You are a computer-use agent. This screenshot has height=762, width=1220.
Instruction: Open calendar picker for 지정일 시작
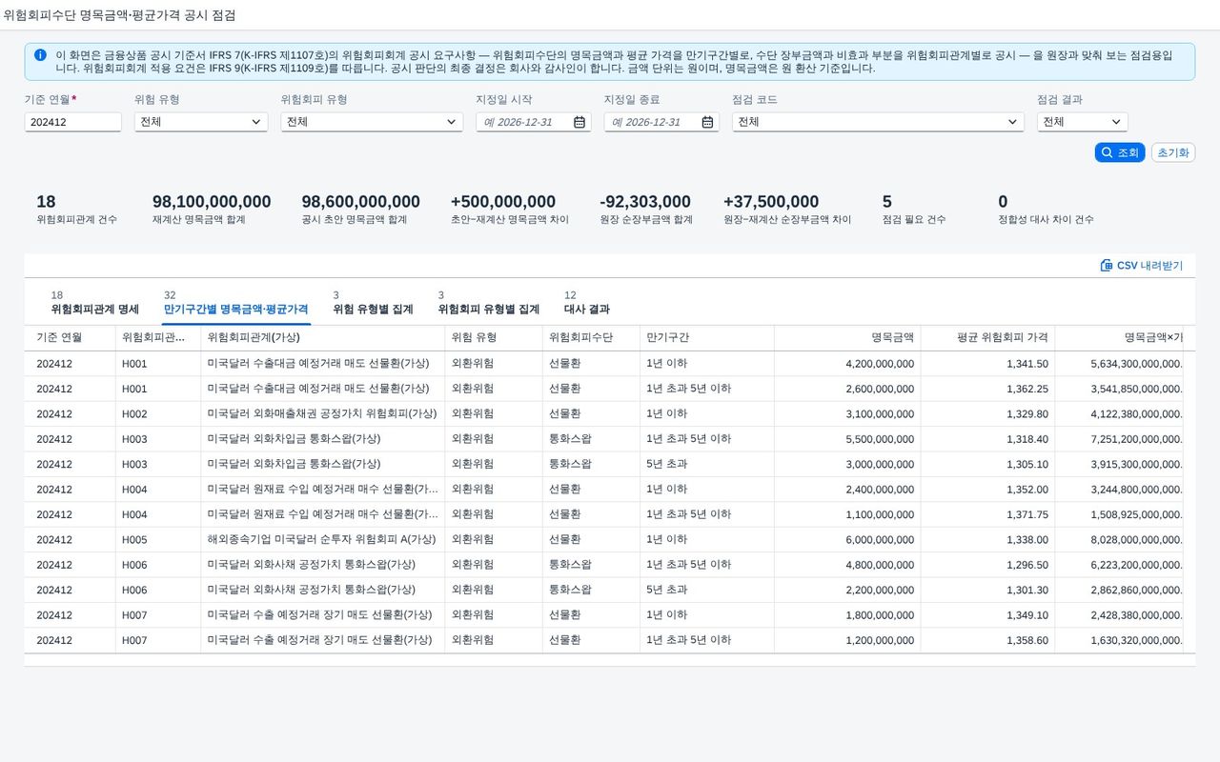click(x=579, y=122)
